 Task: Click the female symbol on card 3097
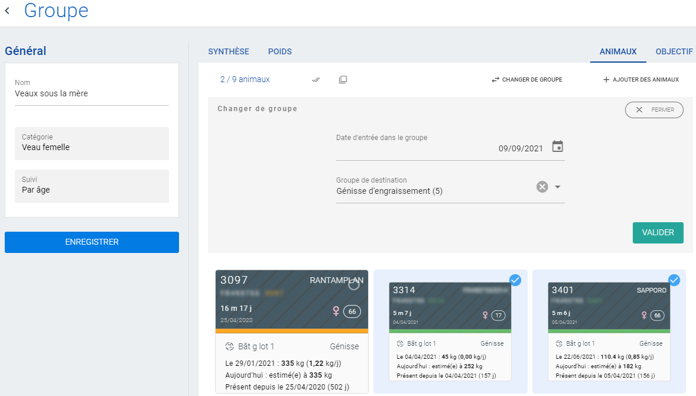(x=336, y=311)
